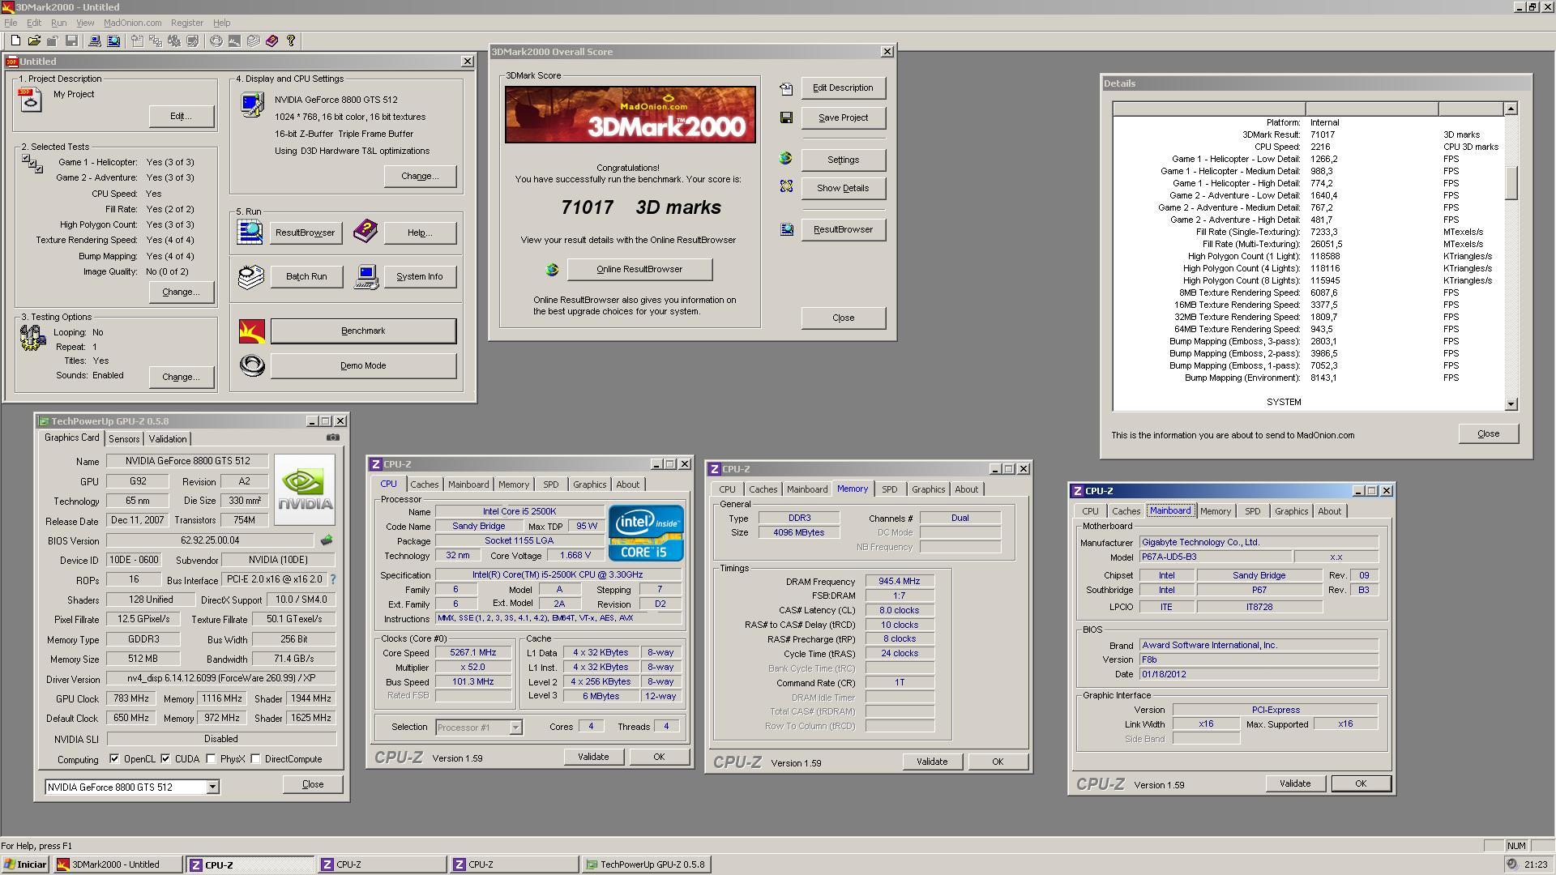Screen dimensions: 1556x875
Task: Toggle the CUDA checkbox in GPU-Z
Action: point(165,759)
